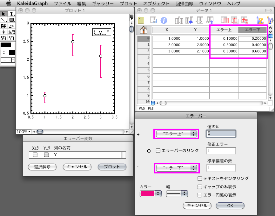275x216 pixels.
Task: Open the プロット menu in the menu bar
Action: tap(128, 3)
